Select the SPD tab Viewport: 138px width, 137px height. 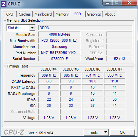(x=78, y=14)
